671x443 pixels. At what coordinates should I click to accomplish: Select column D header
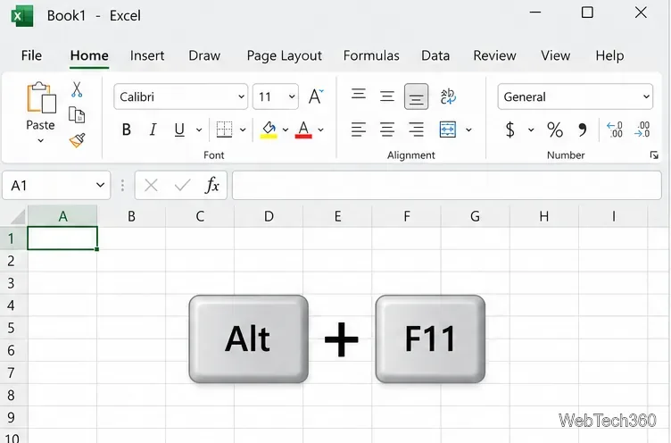[x=269, y=216]
